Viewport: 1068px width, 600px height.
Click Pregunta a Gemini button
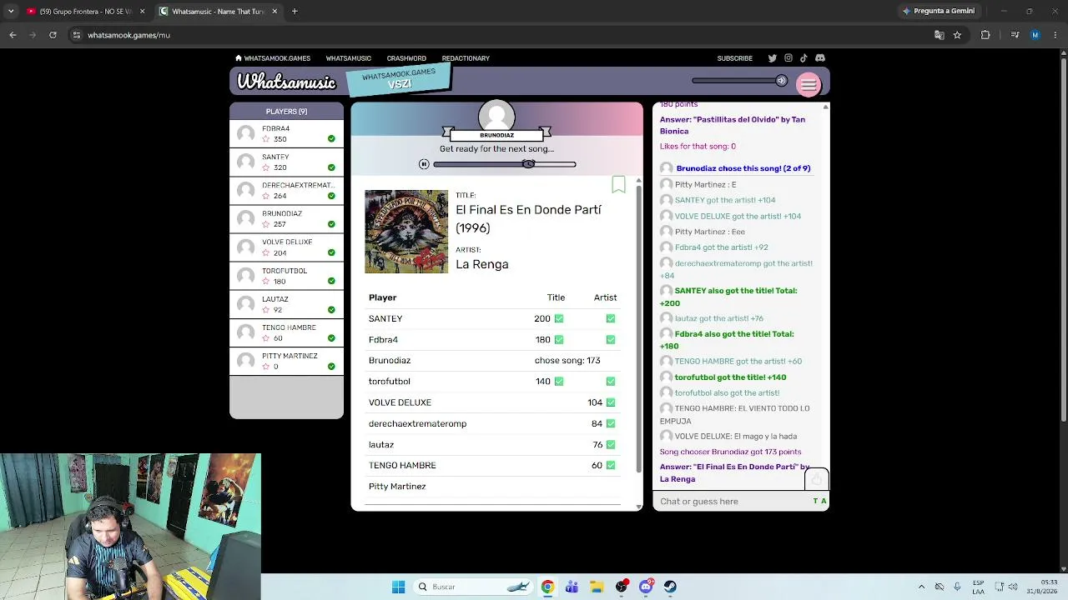click(939, 11)
